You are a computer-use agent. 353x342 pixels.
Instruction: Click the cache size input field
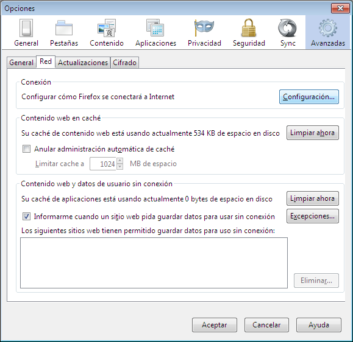(103, 164)
